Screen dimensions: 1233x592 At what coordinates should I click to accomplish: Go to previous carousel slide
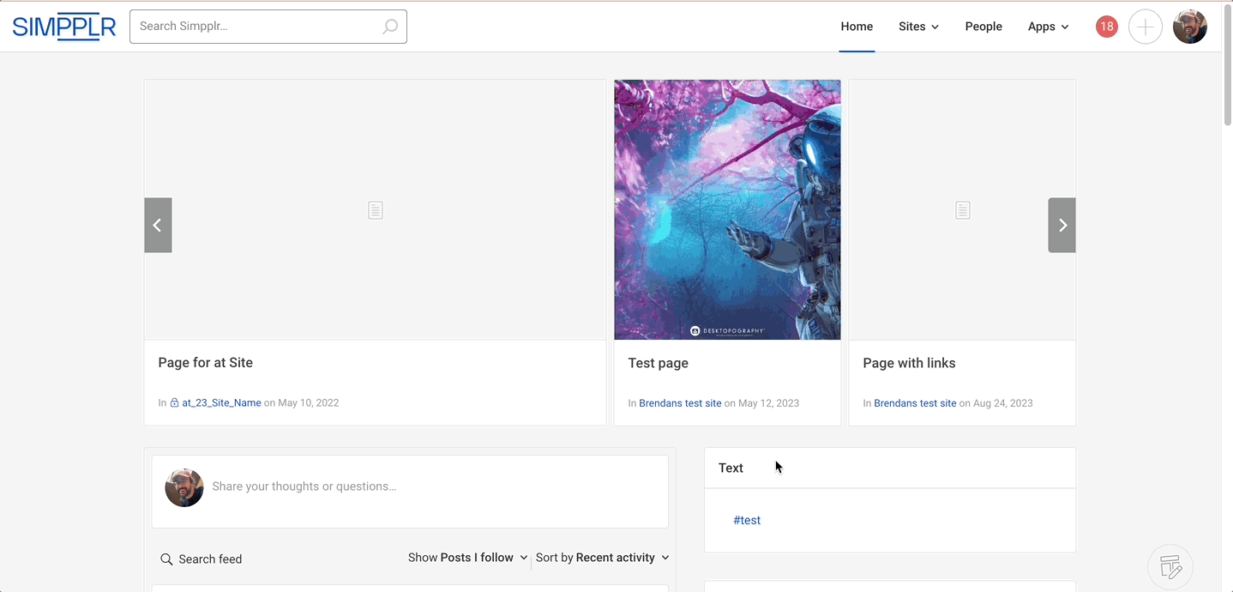point(158,225)
